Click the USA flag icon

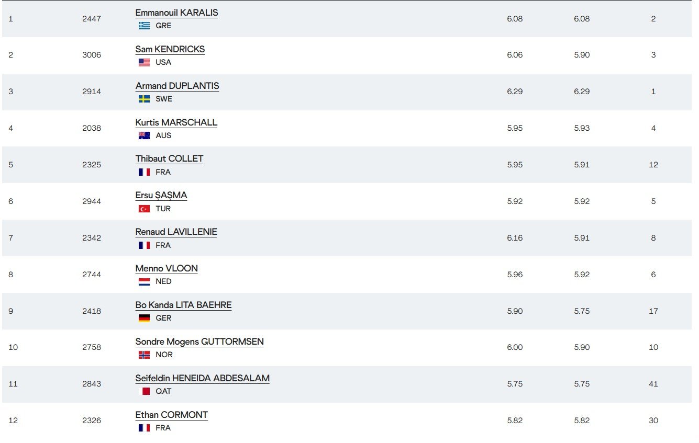(x=144, y=62)
